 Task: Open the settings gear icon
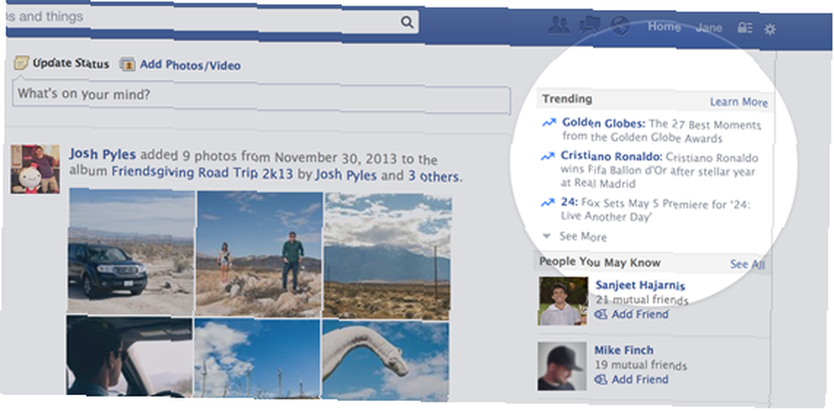pyautogui.click(x=770, y=28)
